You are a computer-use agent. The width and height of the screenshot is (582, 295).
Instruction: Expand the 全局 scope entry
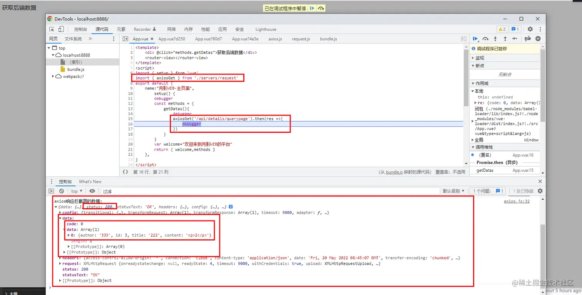(x=473, y=140)
